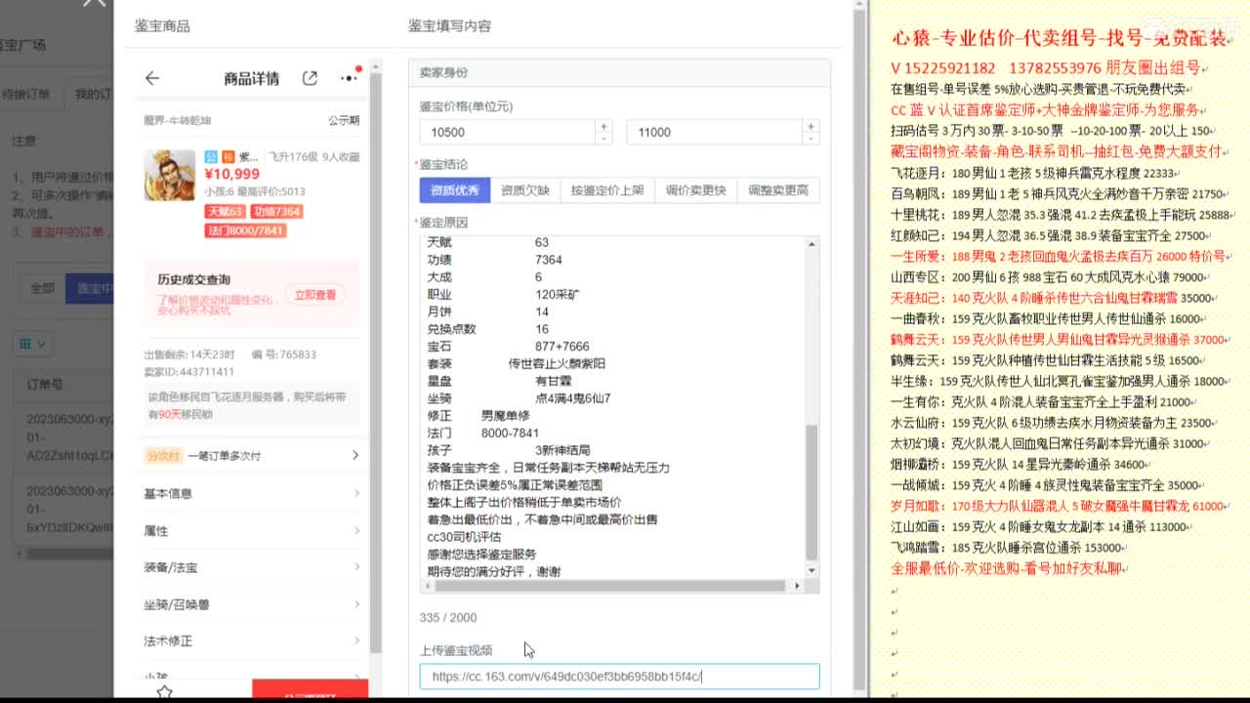Select the 全部 tab in background page
The height and width of the screenshot is (703, 1250).
[42, 288]
